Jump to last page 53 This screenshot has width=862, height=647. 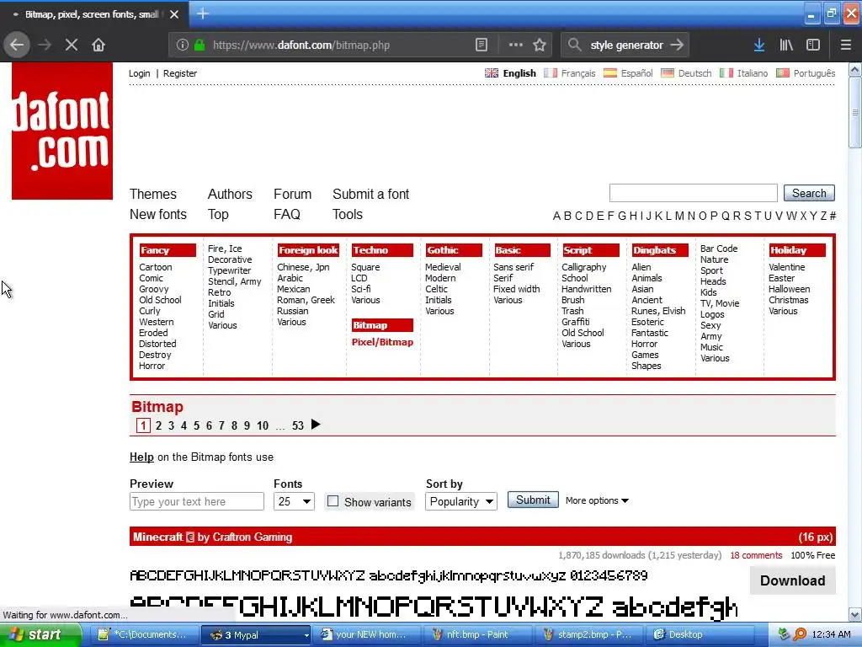point(298,425)
